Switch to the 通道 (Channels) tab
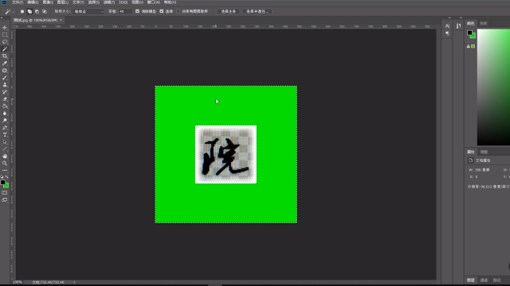This screenshot has height=286, width=510. [484, 280]
